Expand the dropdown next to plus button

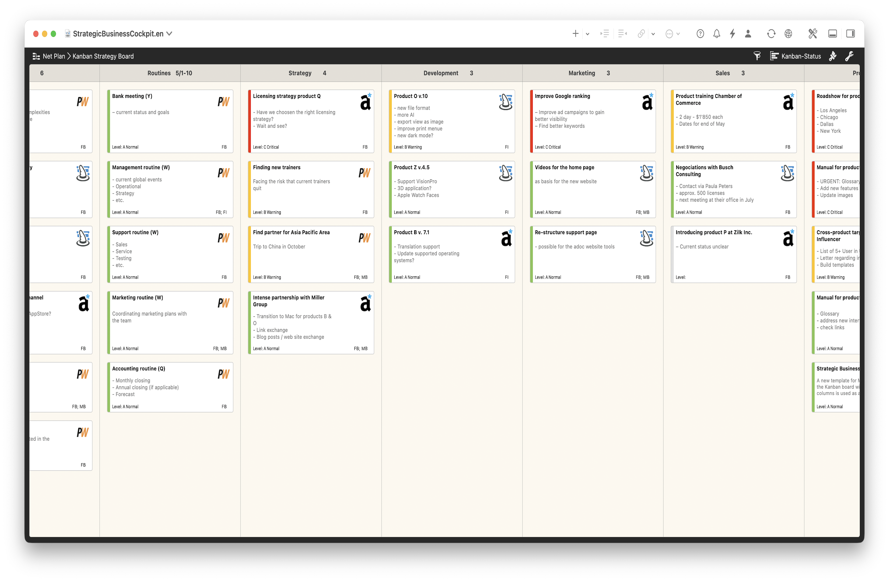pos(587,34)
